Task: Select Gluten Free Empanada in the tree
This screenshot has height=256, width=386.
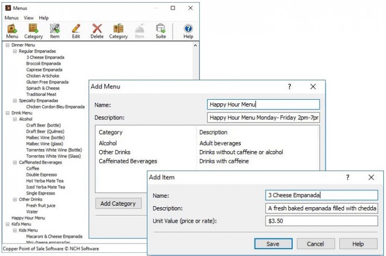Action: [47, 82]
